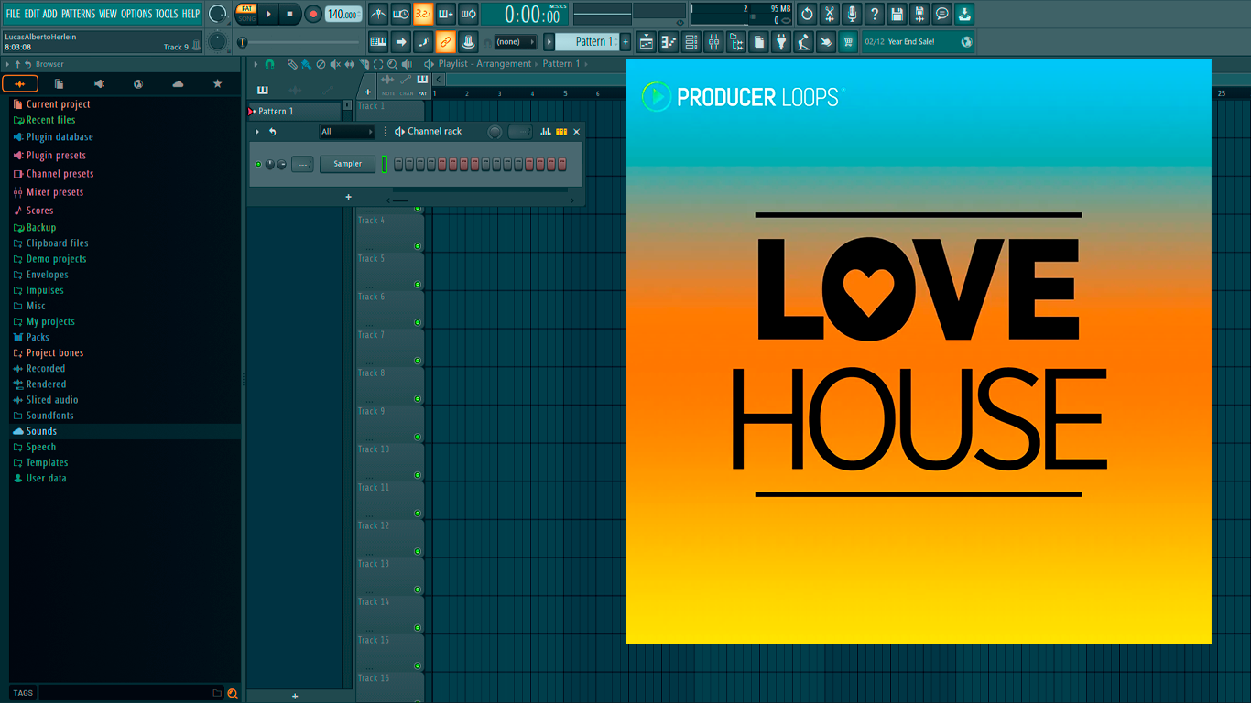Select the Sounds folder in browser

(x=41, y=431)
